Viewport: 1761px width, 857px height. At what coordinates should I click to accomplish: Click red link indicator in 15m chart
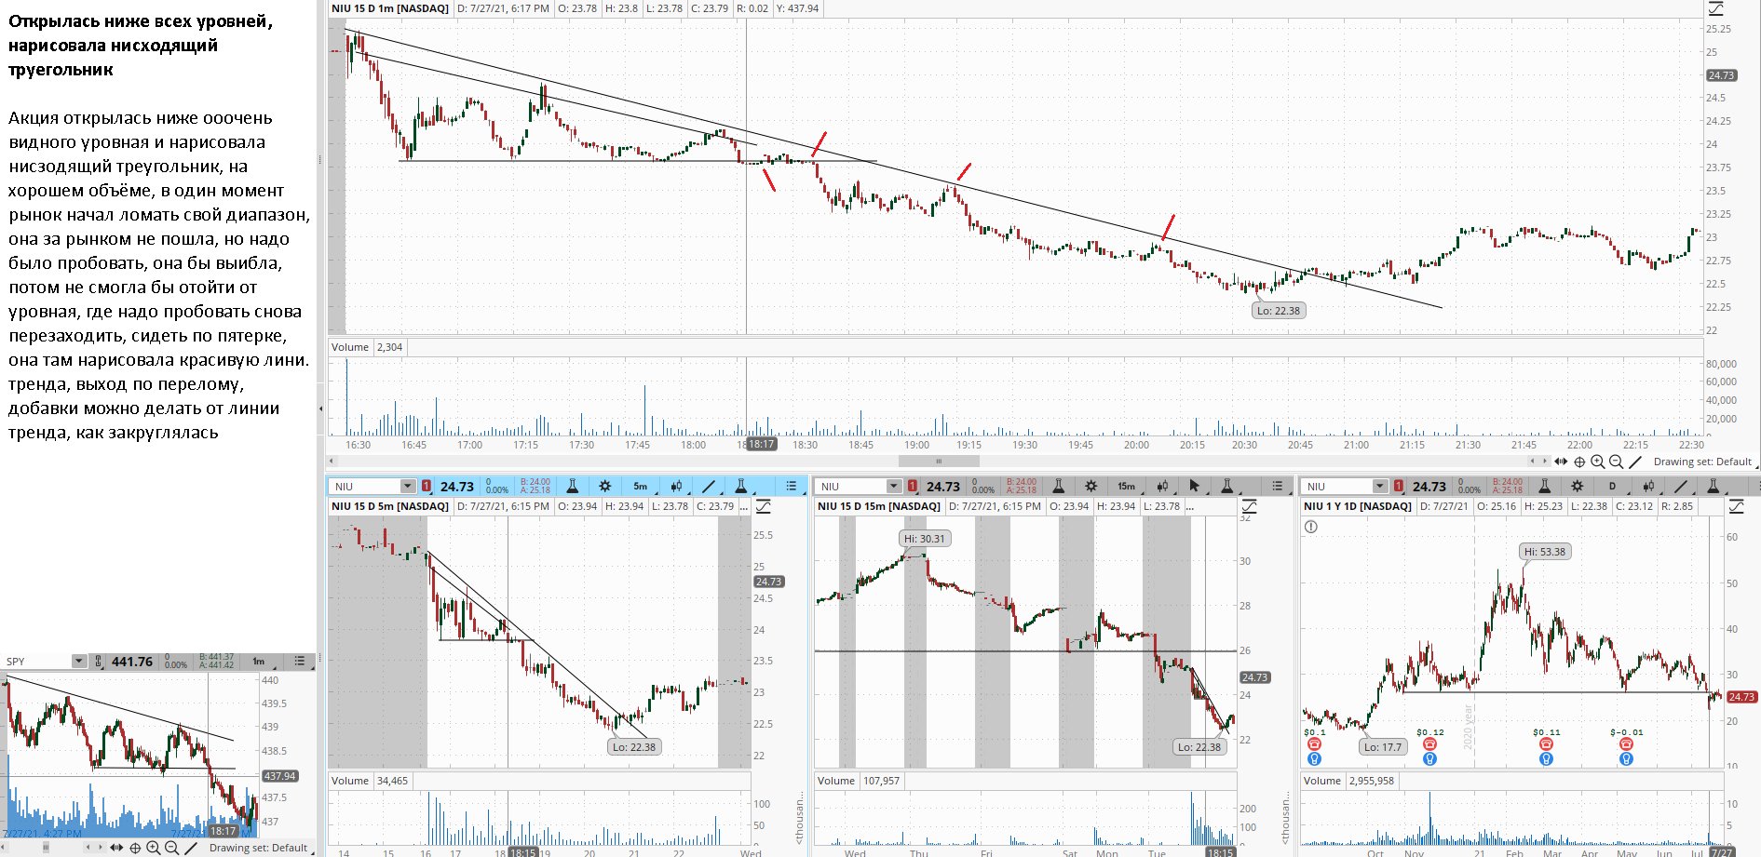913,486
